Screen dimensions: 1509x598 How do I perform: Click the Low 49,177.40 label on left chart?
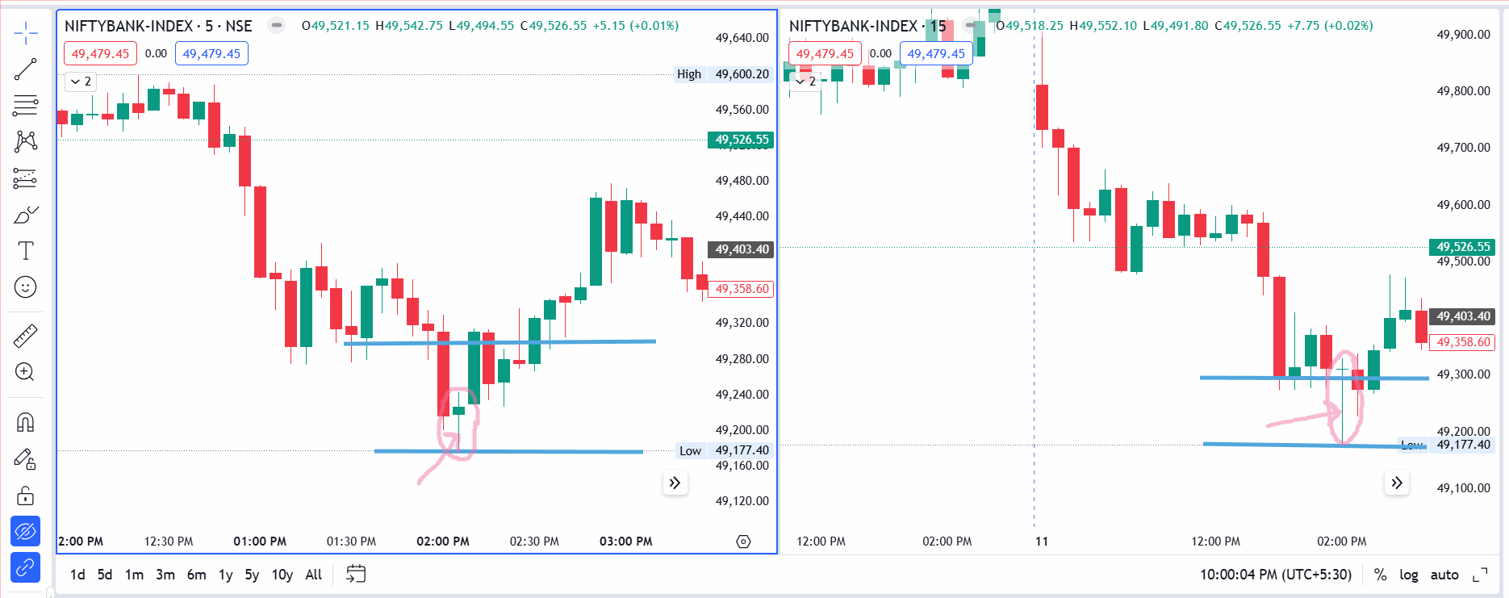click(724, 450)
